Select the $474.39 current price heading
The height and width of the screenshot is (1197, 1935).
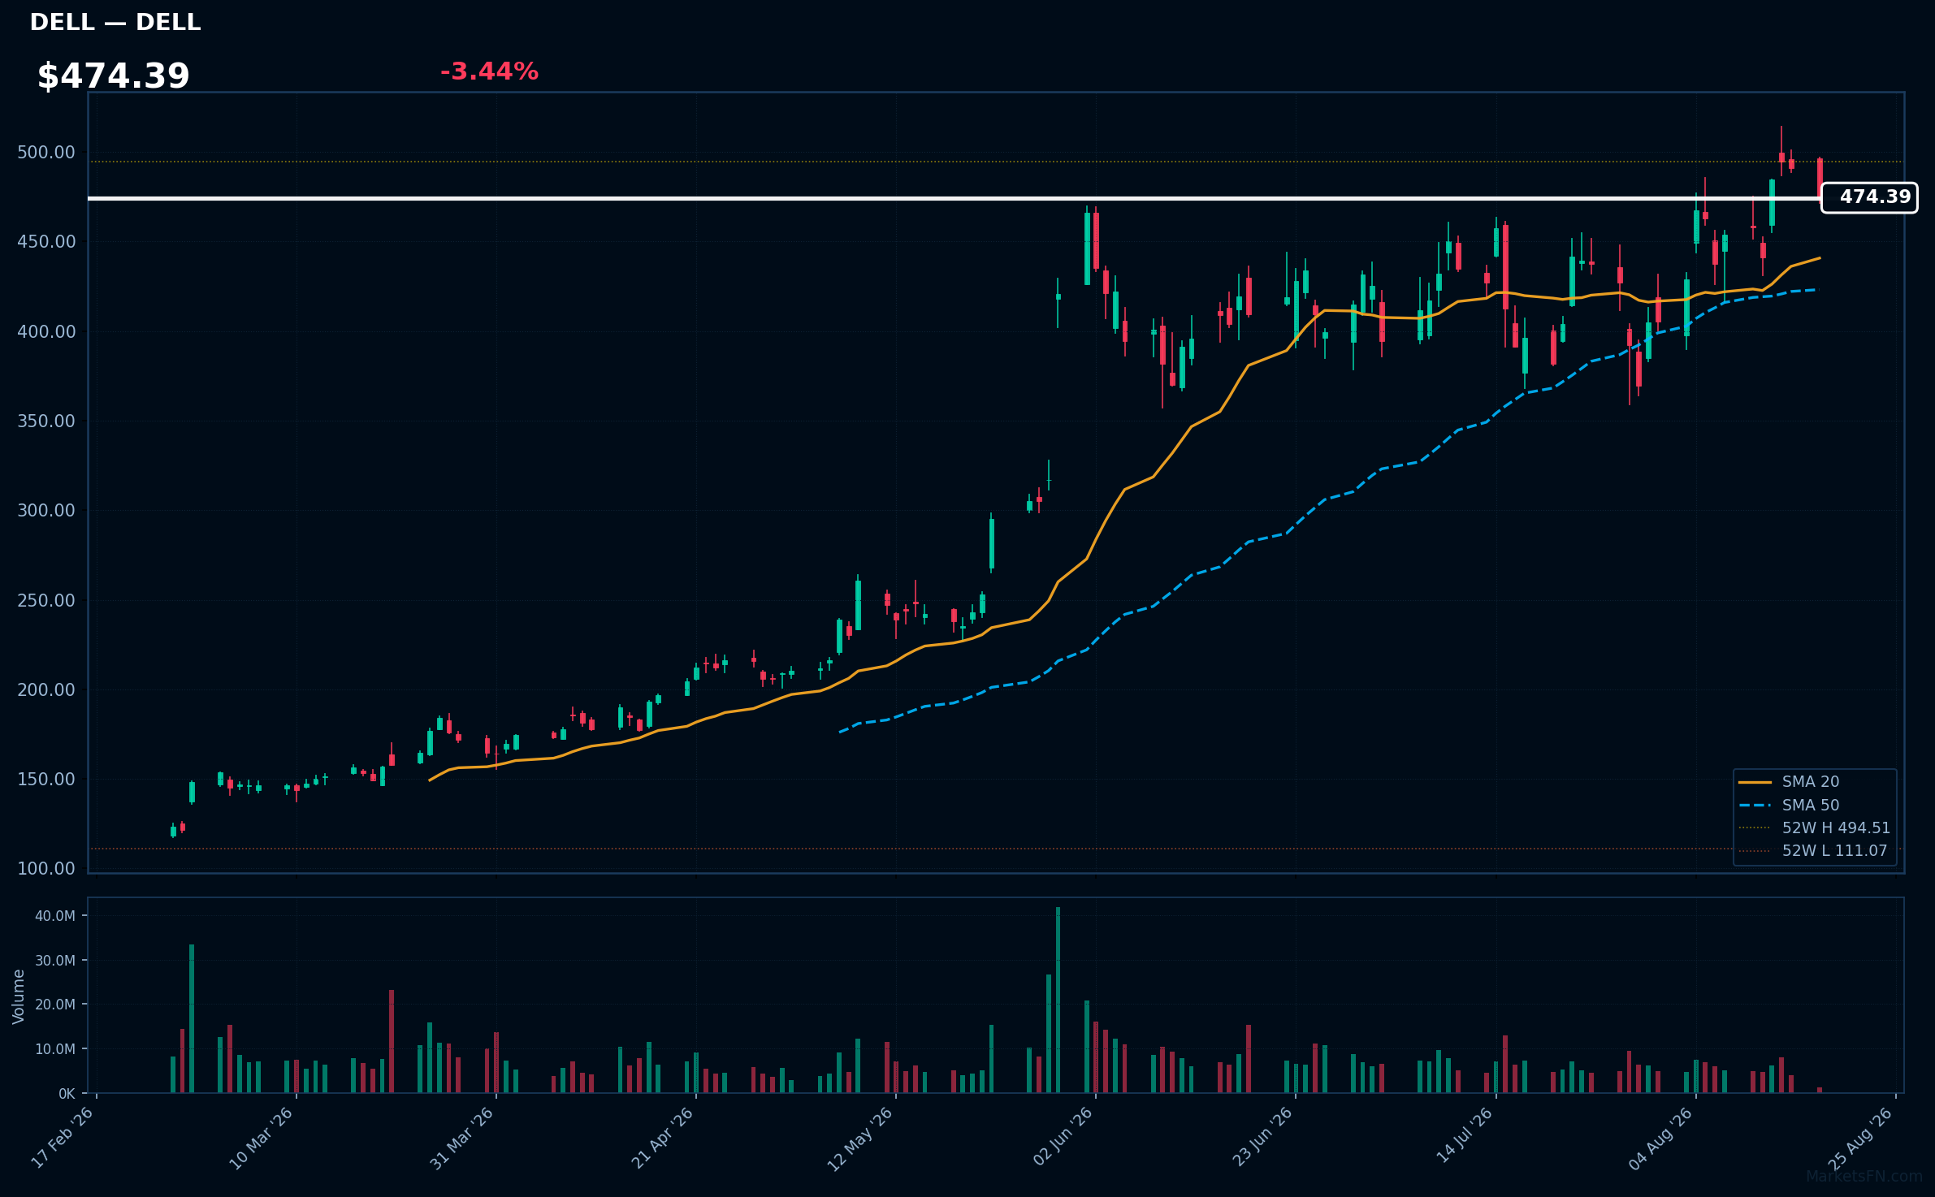[113, 76]
